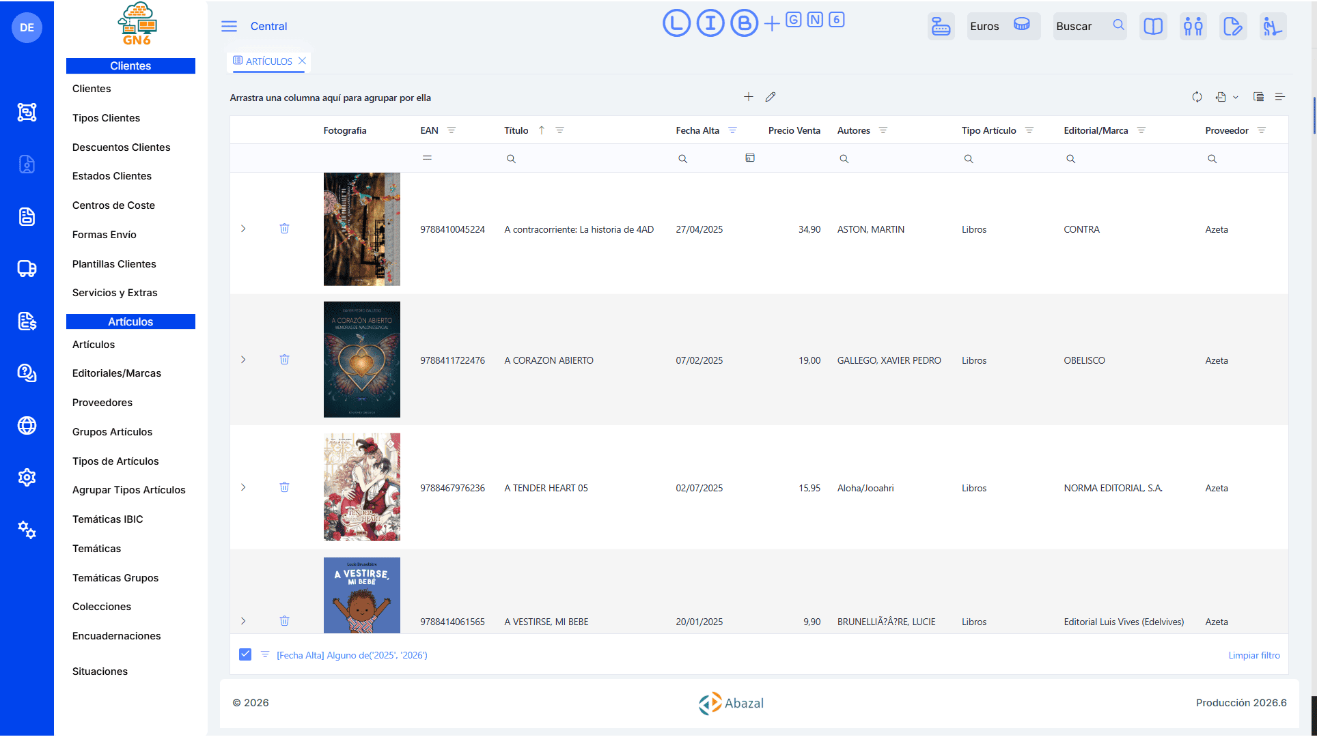Click the cash register icon in top bar
This screenshot has height=737, width=1317.
coord(941,26)
